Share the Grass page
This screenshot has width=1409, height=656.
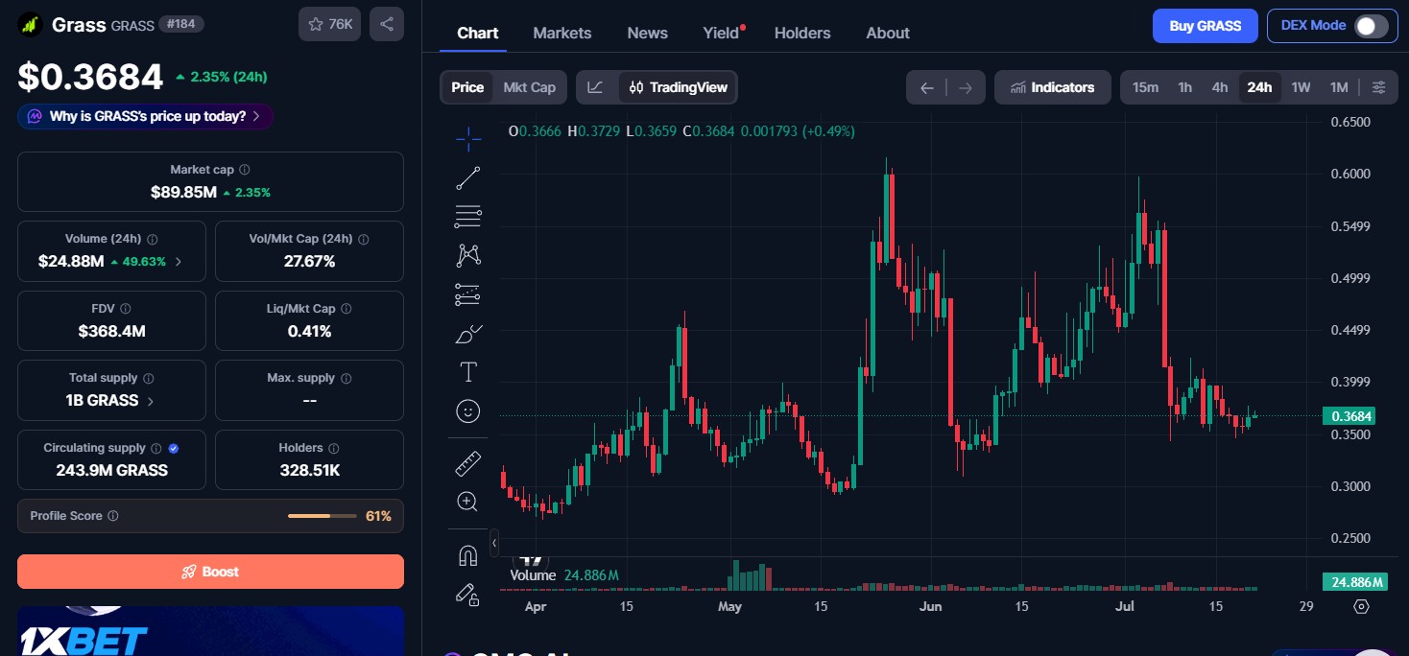(387, 24)
